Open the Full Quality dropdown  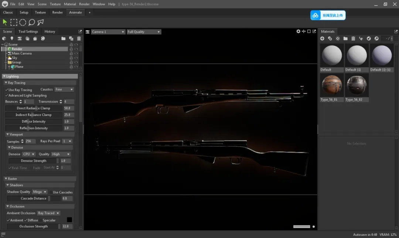(144, 32)
